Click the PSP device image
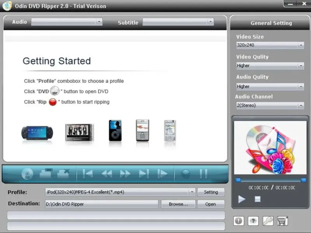This screenshot has width=311, height=233. point(37,133)
